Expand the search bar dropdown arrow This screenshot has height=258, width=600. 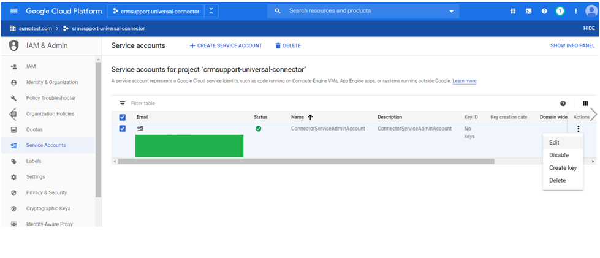(x=451, y=11)
